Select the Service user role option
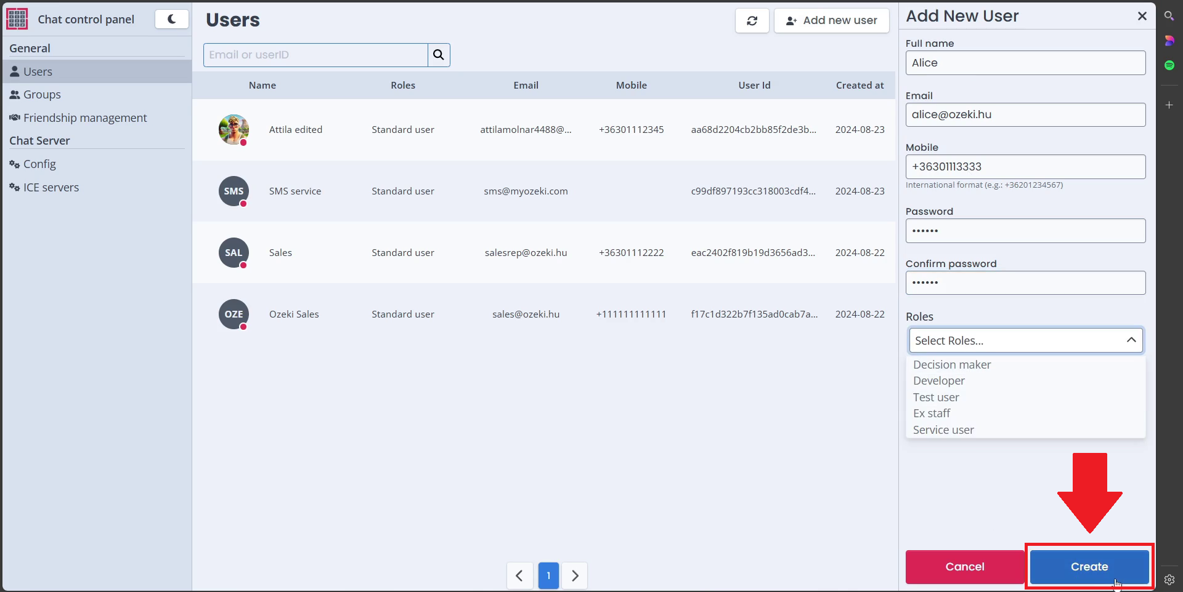Image resolution: width=1183 pixels, height=592 pixels. 943,430
